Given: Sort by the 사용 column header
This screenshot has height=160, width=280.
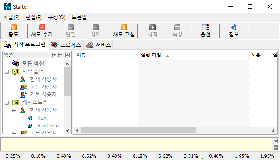Looking at the screenshot, I should (259, 55).
